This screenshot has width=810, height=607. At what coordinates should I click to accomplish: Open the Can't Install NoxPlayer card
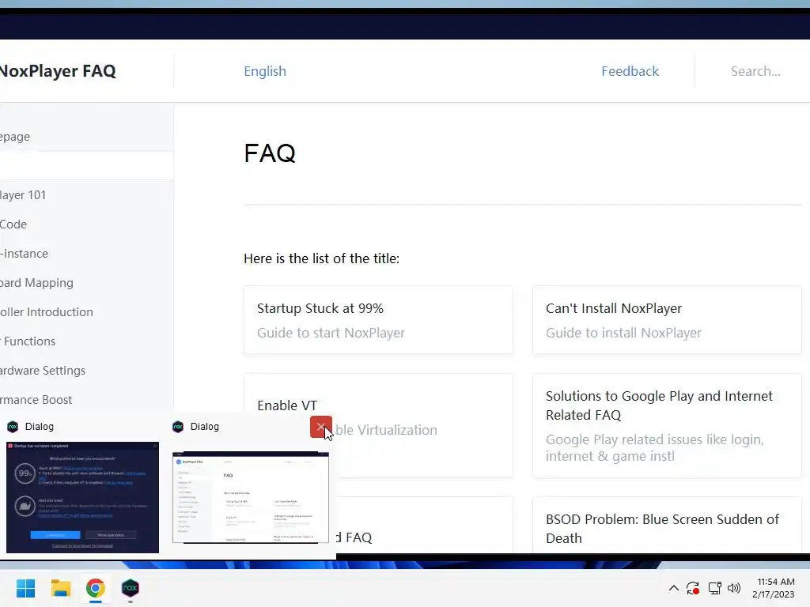[x=667, y=320]
